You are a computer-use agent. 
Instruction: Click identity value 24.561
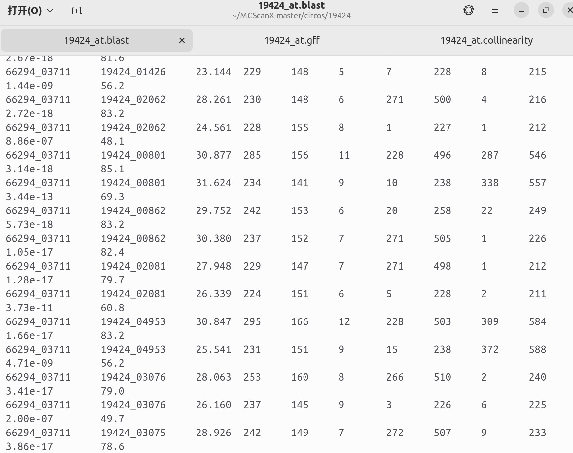pos(213,128)
